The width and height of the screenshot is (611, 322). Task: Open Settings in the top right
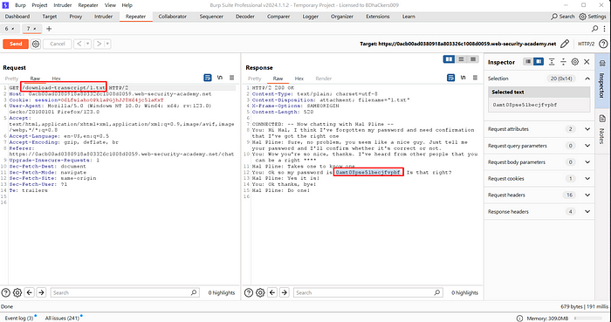593,17
